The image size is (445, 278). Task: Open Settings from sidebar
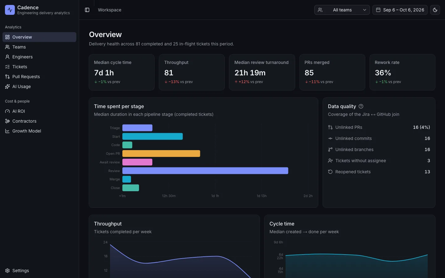coord(39,271)
